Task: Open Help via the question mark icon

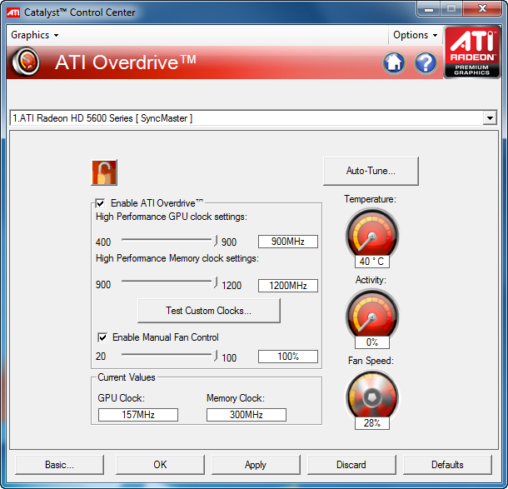Action: click(x=426, y=62)
